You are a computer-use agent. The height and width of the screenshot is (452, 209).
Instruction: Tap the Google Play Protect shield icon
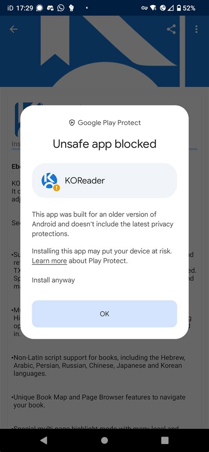[x=71, y=123]
